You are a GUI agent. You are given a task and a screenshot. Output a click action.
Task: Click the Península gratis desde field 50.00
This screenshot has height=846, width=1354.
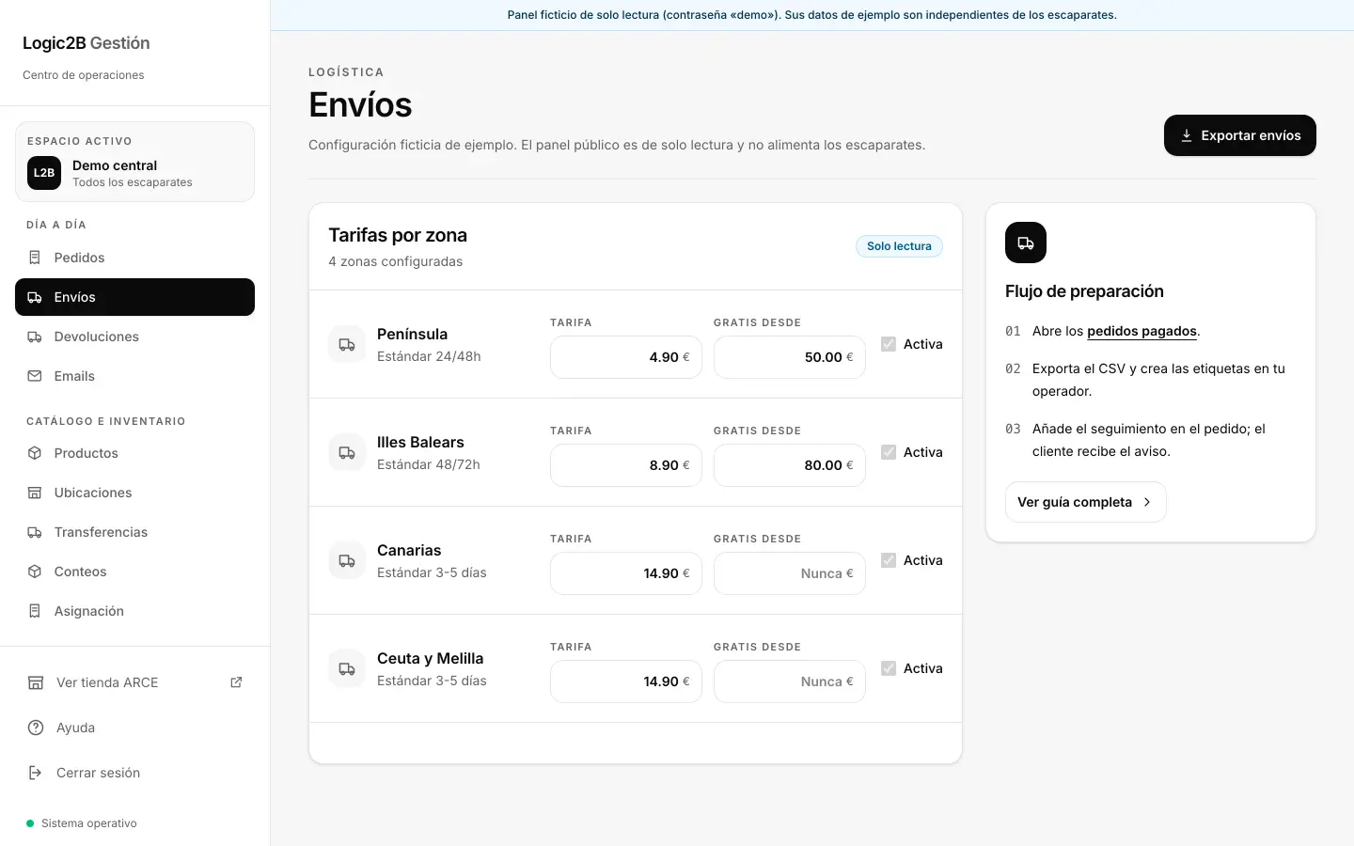tap(790, 357)
